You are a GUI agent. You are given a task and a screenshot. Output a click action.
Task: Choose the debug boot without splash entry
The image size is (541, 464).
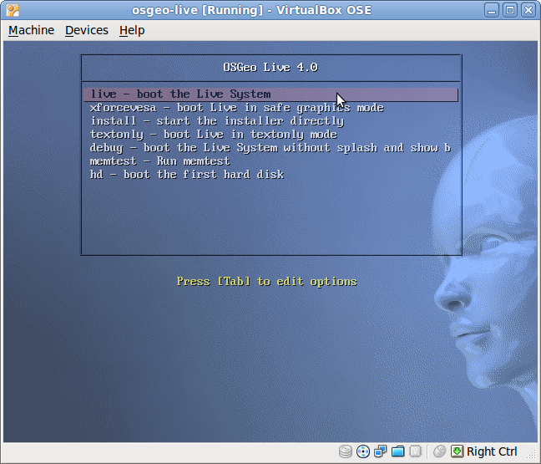click(x=270, y=148)
